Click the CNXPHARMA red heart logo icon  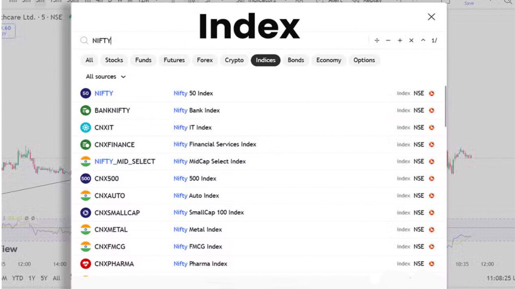tap(85, 264)
